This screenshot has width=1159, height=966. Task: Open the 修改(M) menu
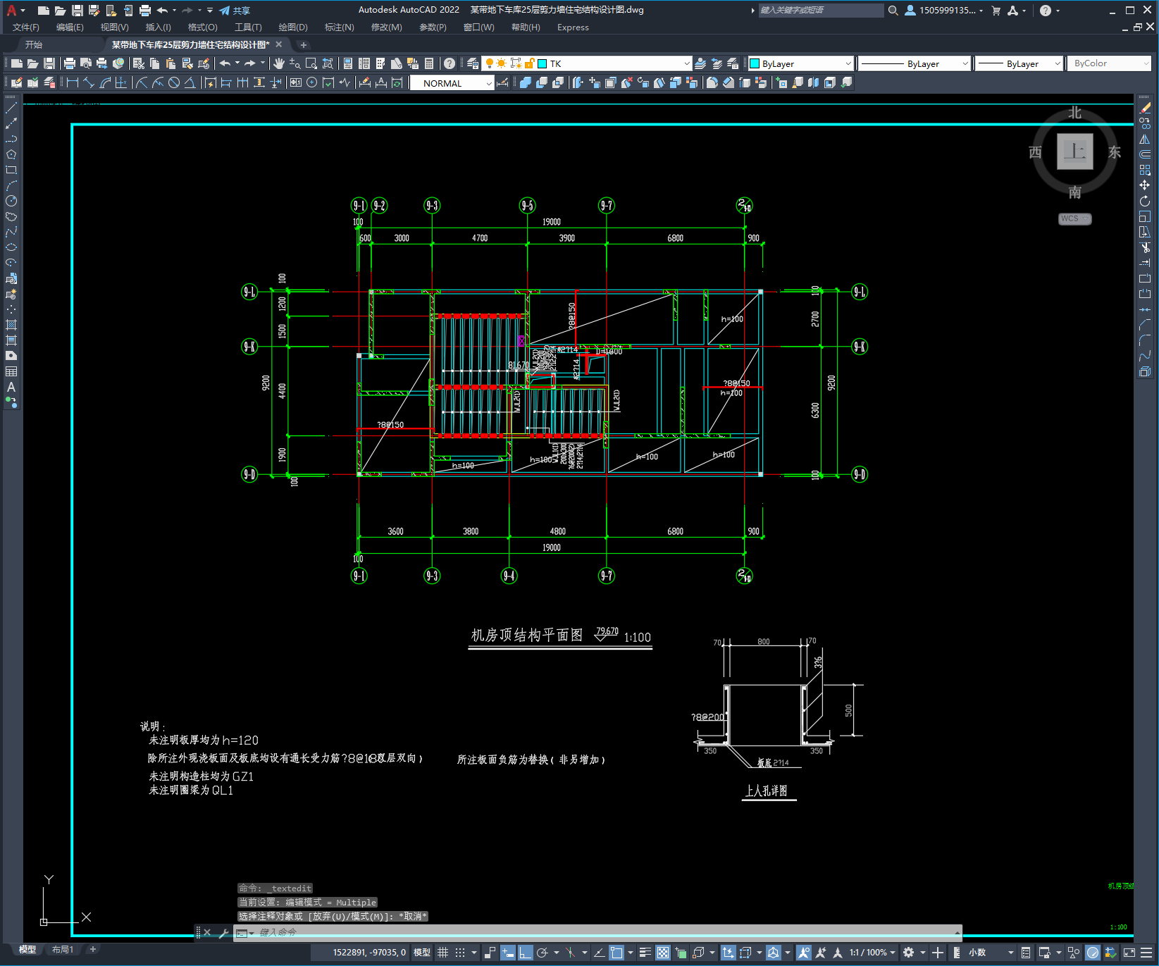coord(386,27)
